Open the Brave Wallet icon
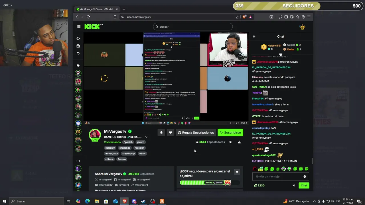 point(292,17)
